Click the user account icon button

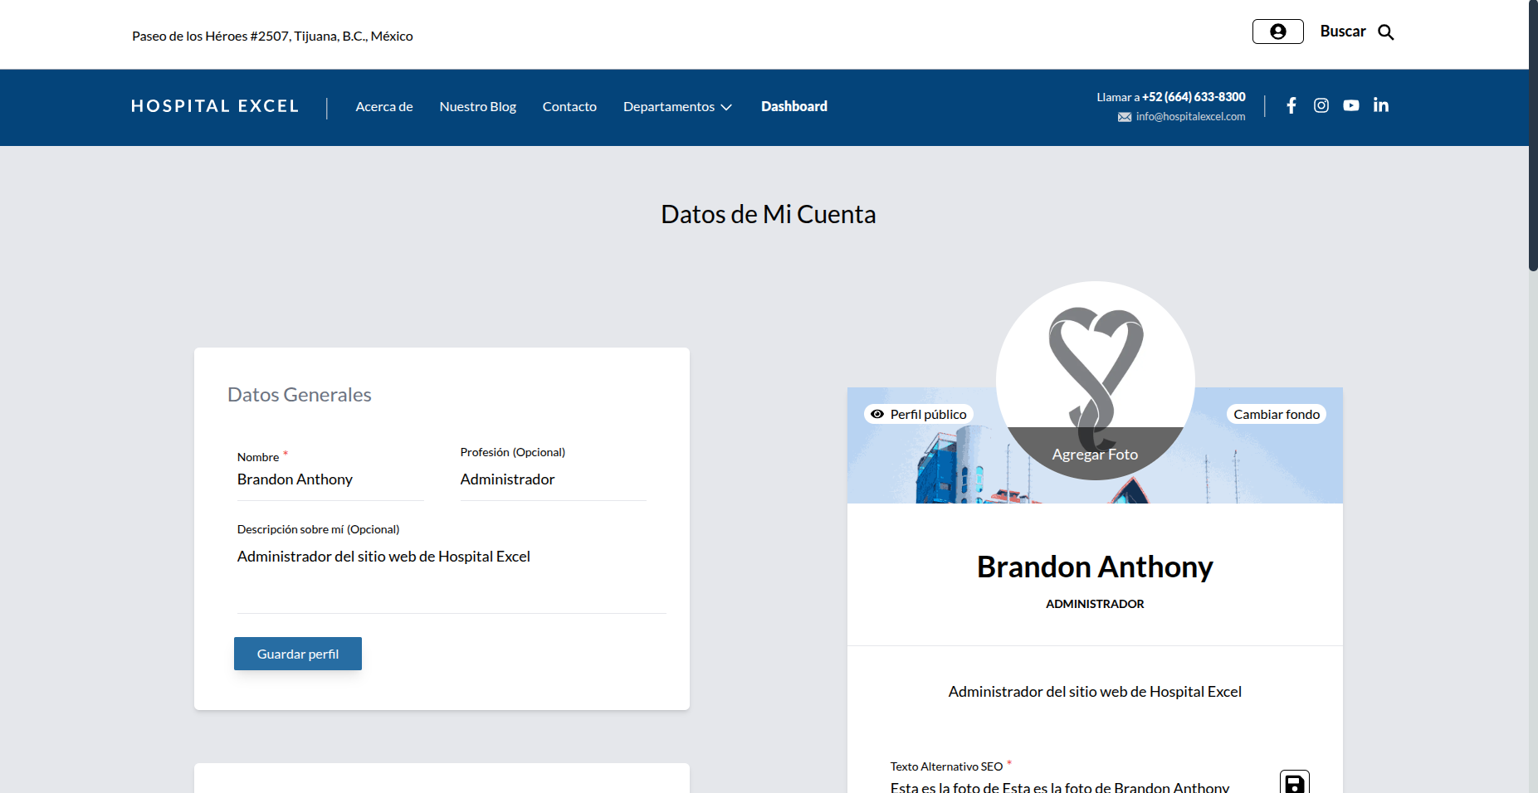pyautogui.click(x=1277, y=32)
